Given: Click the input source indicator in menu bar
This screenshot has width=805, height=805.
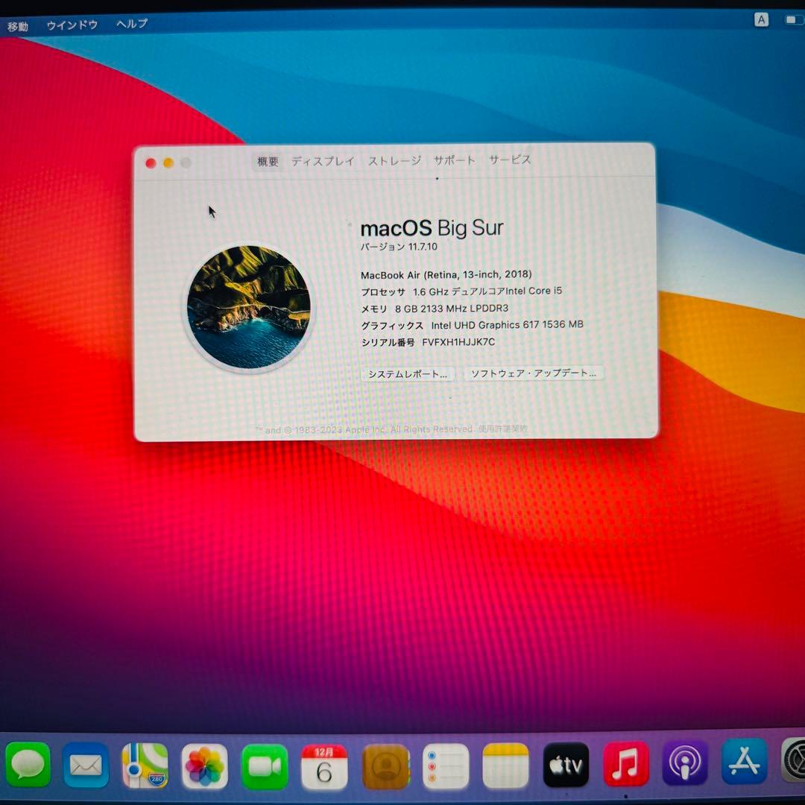Looking at the screenshot, I should pos(760,20).
